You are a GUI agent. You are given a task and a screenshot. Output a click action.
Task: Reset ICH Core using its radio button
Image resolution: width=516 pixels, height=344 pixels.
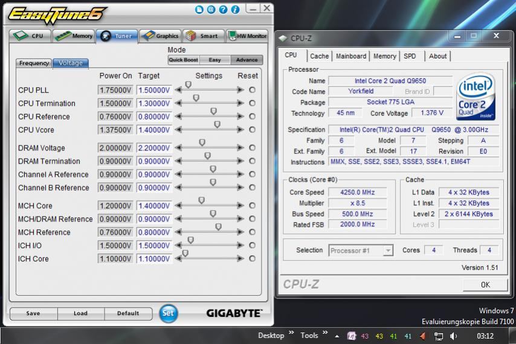[252, 258]
